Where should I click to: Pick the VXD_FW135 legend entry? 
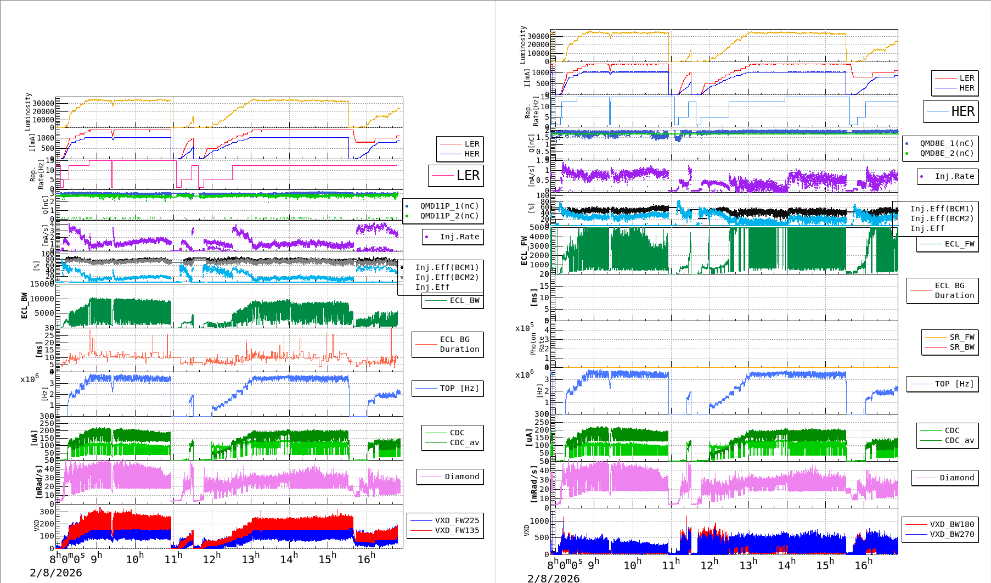[457, 530]
